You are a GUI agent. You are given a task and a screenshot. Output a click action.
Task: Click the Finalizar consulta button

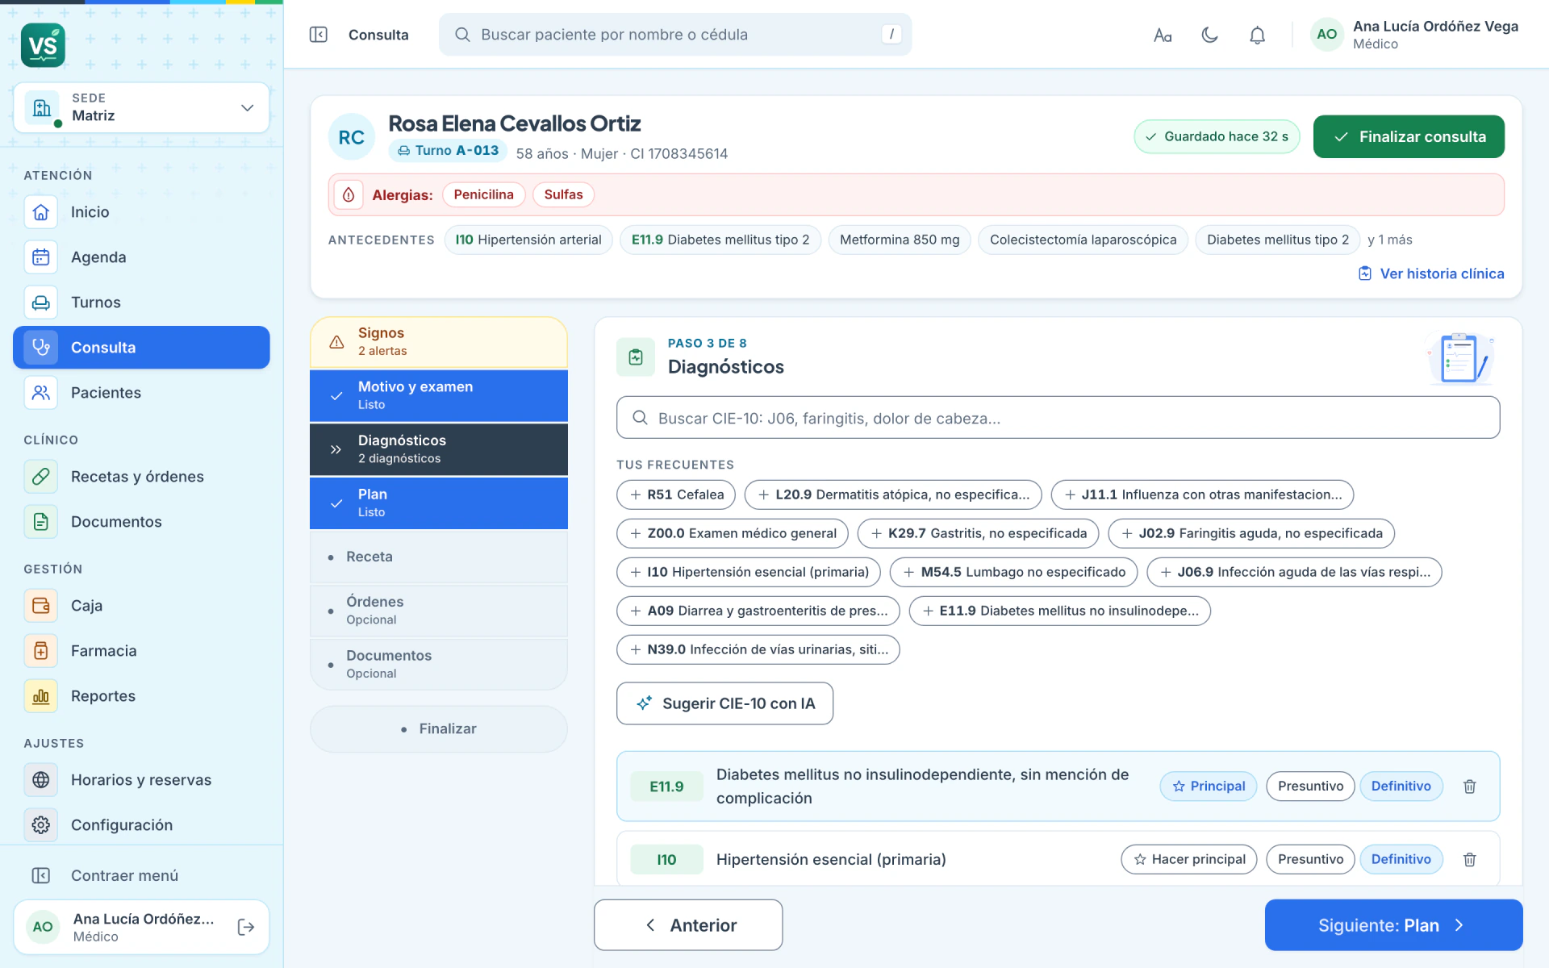pyautogui.click(x=1409, y=137)
